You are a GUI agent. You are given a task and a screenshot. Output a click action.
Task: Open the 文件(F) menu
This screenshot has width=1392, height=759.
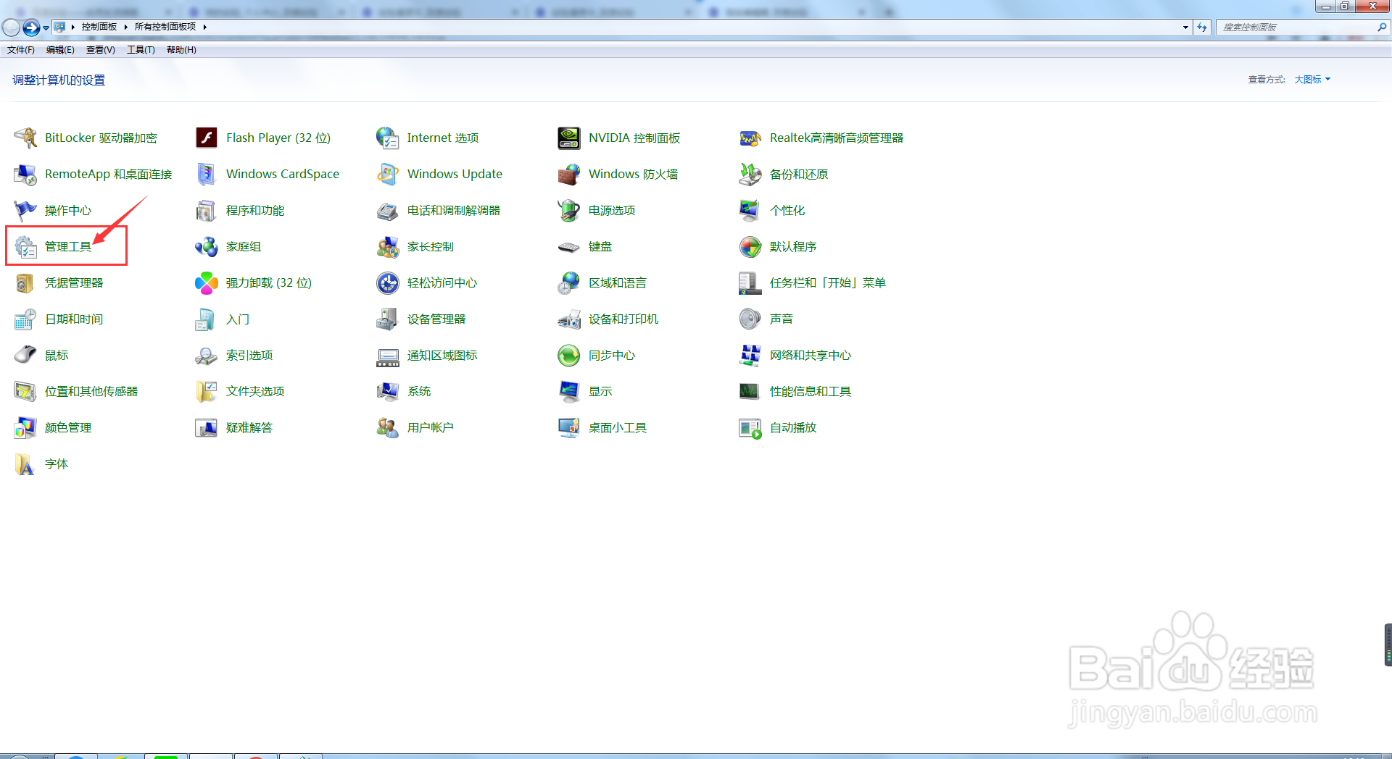pyautogui.click(x=21, y=50)
